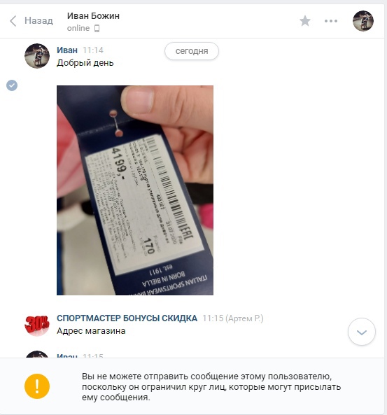Viewport: 387px width, 415px height.
Task: Go back via the Назад label
Action: pos(38,20)
